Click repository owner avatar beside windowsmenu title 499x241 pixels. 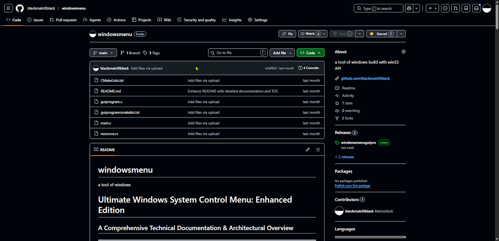pyautogui.click(x=93, y=34)
